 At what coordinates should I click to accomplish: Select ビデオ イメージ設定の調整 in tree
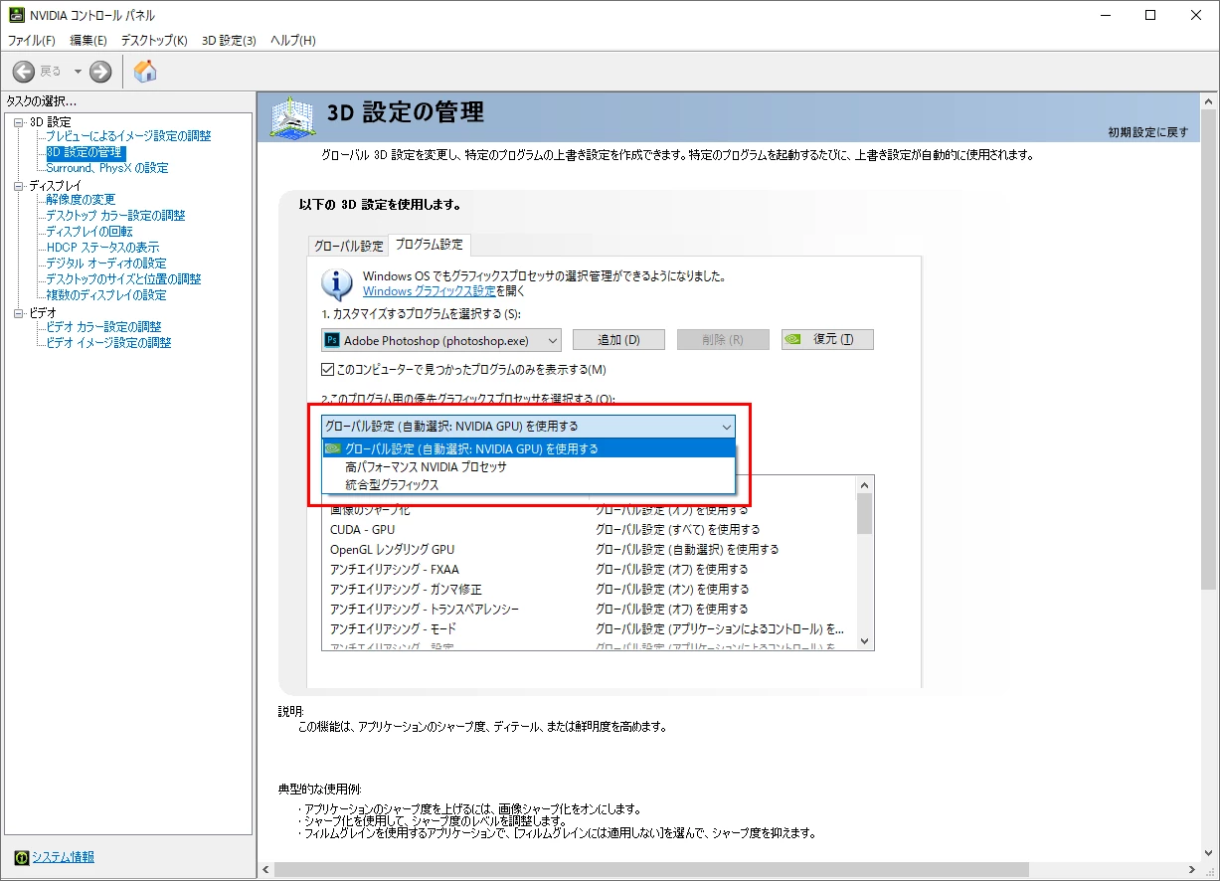[108, 343]
